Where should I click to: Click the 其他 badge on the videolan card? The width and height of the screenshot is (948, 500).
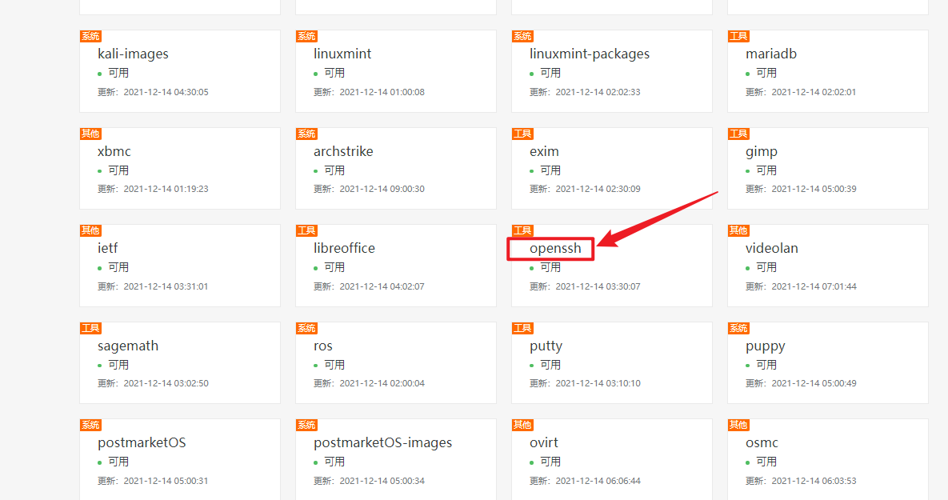[738, 230]
